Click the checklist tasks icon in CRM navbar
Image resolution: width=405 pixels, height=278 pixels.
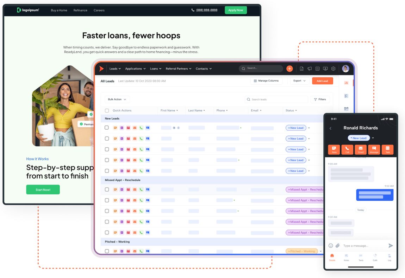point(317,69)
